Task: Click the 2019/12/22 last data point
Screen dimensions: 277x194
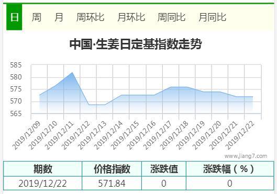Action: pos(252,96)
